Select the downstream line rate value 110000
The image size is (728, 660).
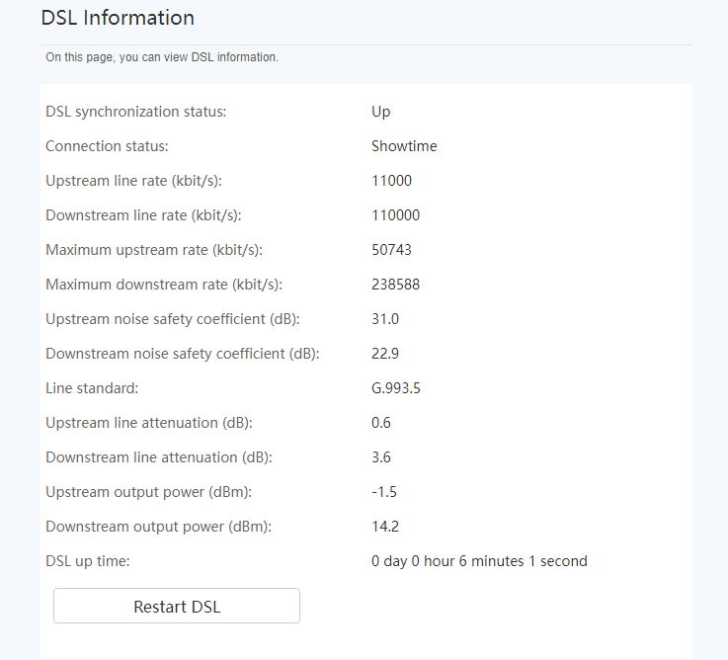(x=395, y=215)
